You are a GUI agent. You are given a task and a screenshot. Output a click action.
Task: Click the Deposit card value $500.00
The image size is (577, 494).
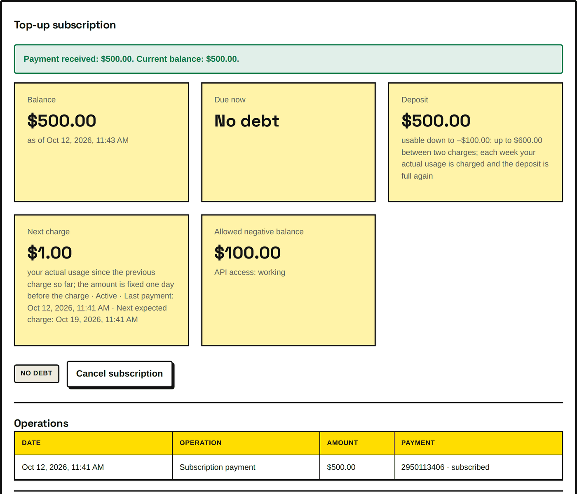436,121
